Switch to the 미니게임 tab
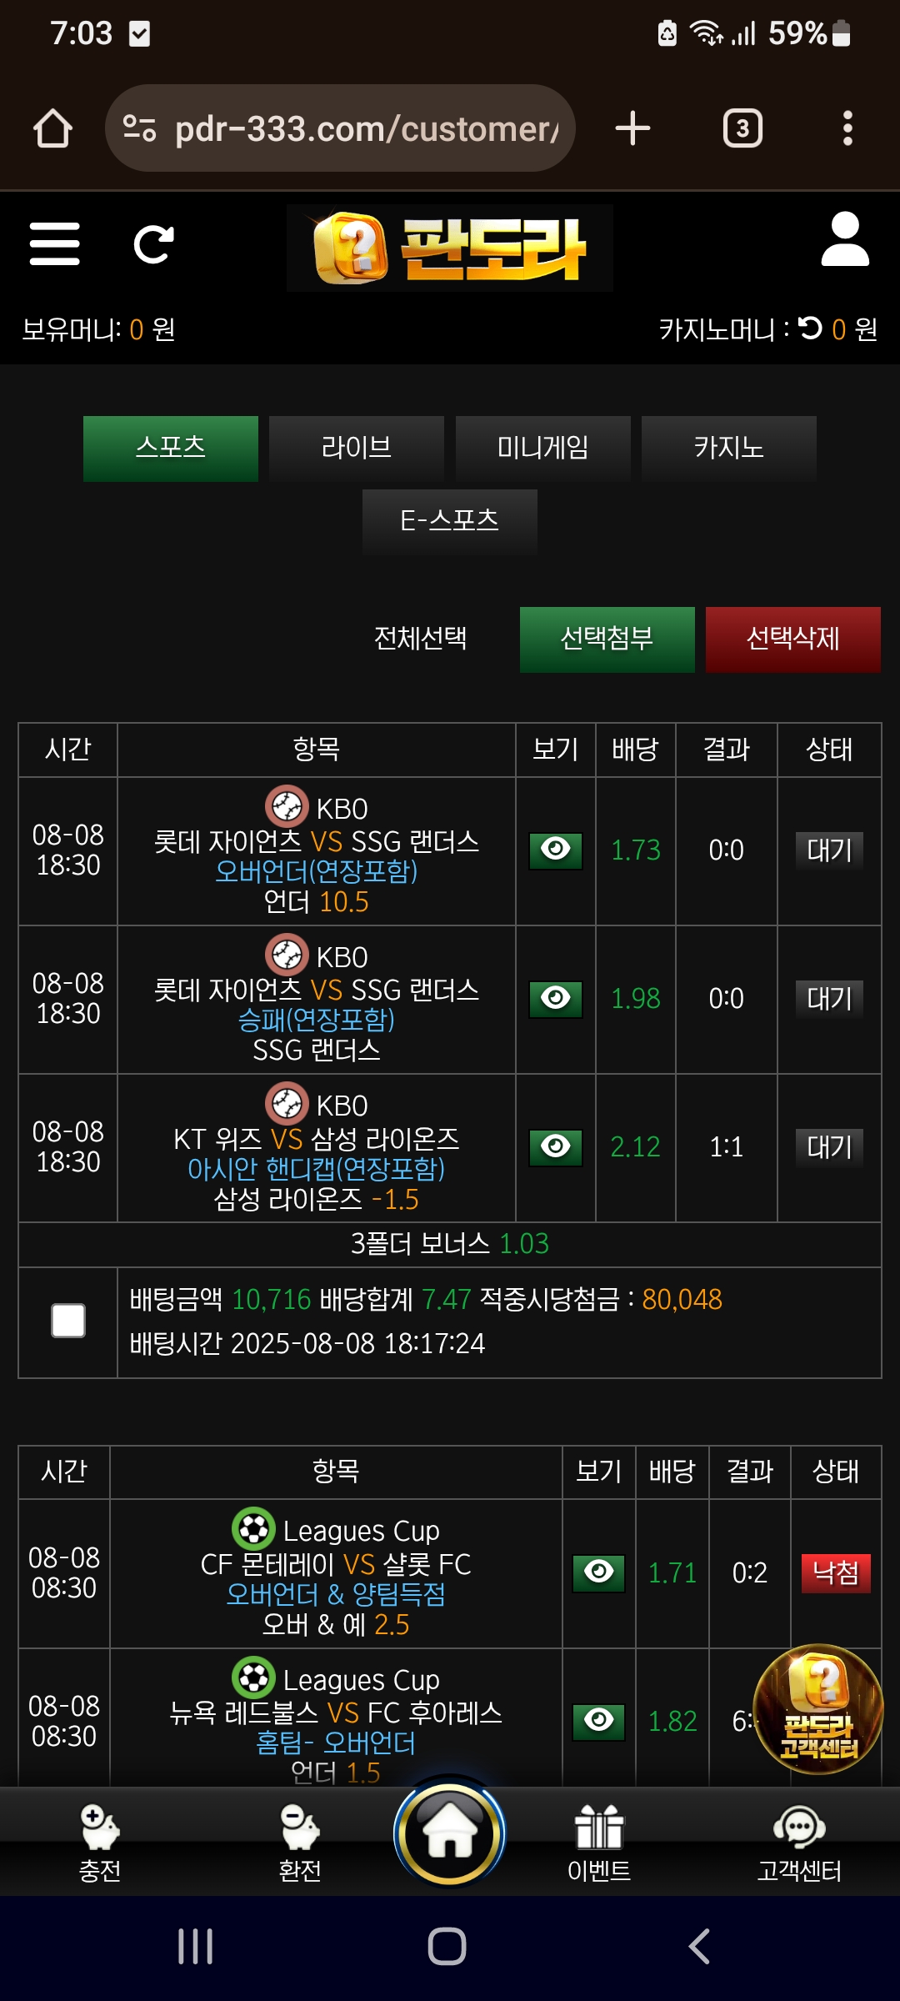This screenshot has height=2001, width=900. [542, 449]
